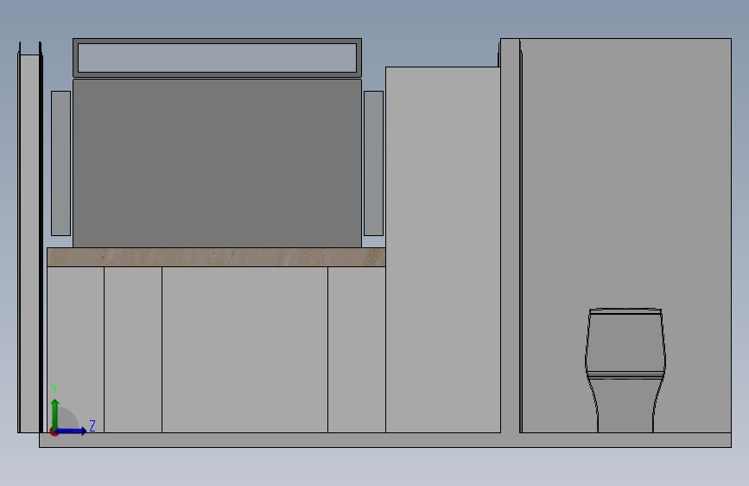The width and height of the screenshot is (749, 486).
Task: Select the tall cabinet beside the countertop
Action: coord(443,250)
